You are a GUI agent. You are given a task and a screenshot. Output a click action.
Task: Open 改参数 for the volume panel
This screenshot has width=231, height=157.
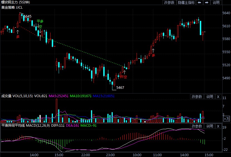click(197, 97)
